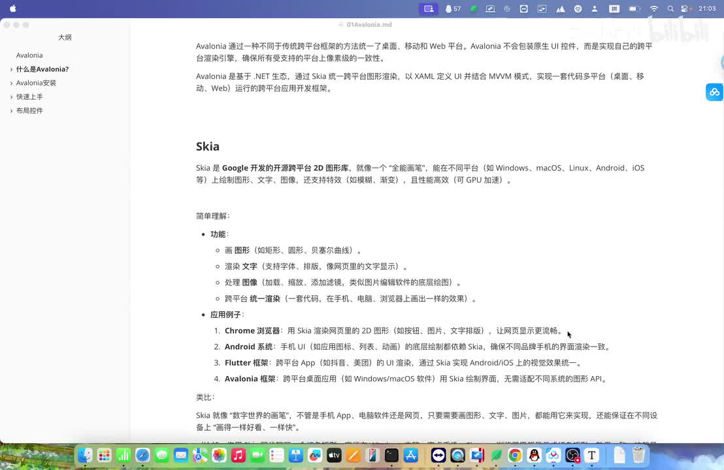This screenshot has height=470, width=724.
Task: Click the Skia heading in the document
Action: (208, 146)
